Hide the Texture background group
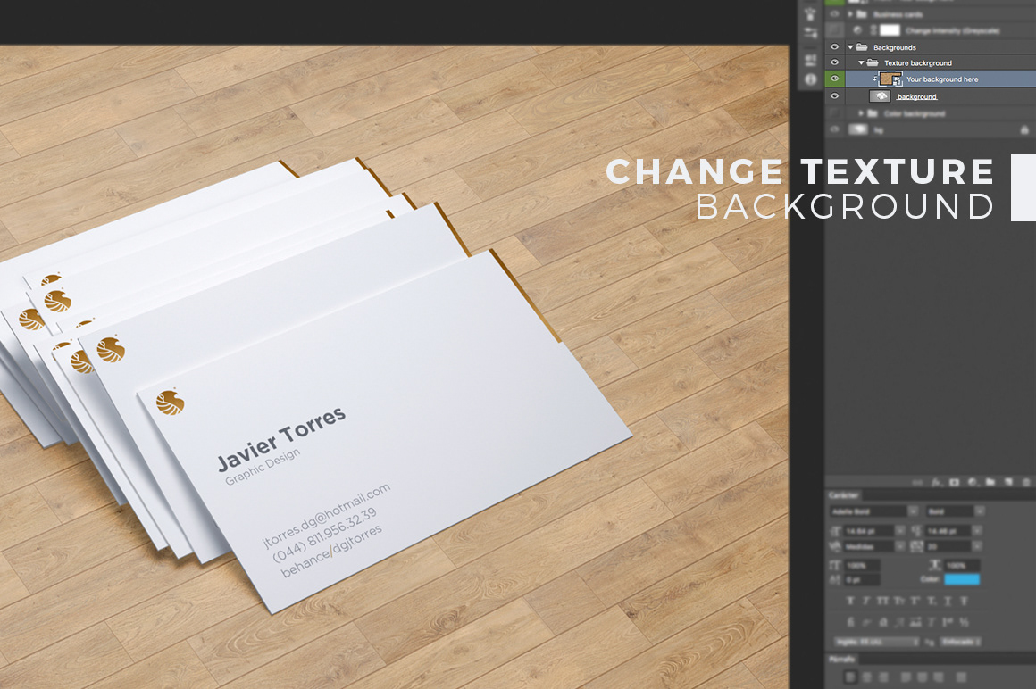Viewport: 1036px width, 689px height. pos(834,62)
